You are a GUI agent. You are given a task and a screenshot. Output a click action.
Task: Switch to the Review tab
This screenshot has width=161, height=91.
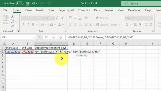pos(109,10)
